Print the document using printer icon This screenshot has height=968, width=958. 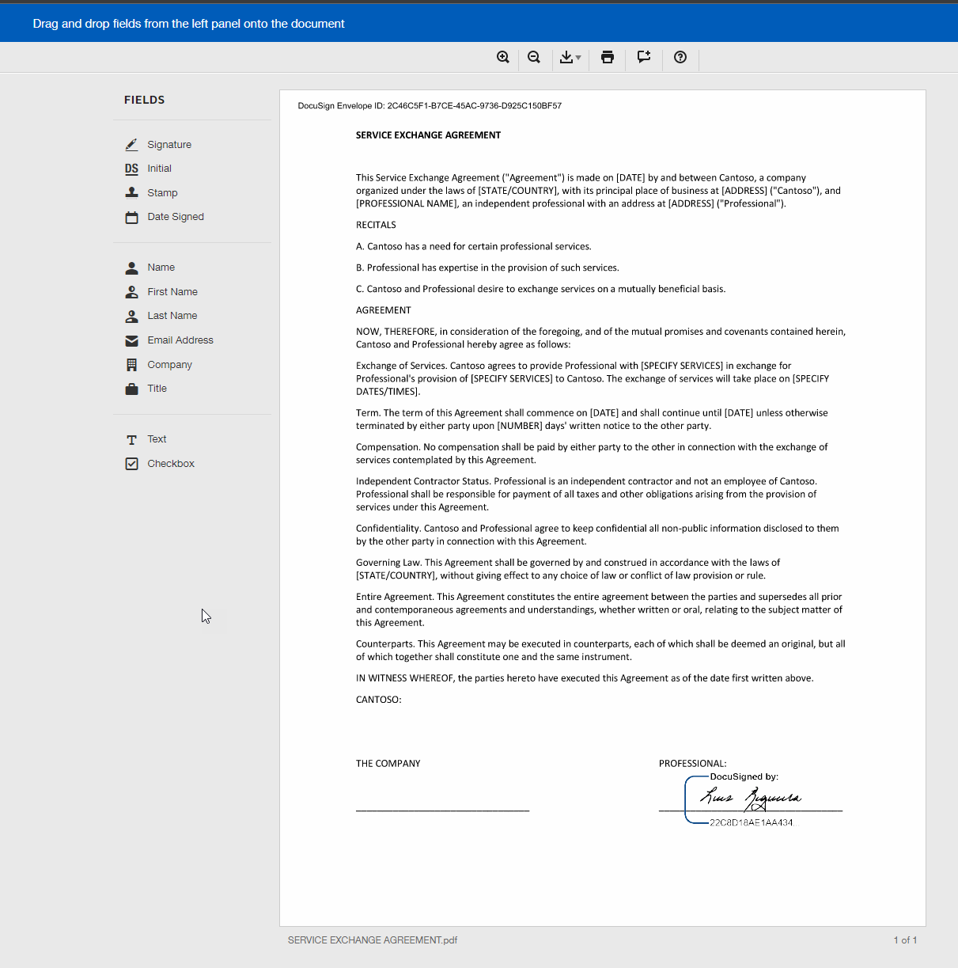tap(608, 57)
